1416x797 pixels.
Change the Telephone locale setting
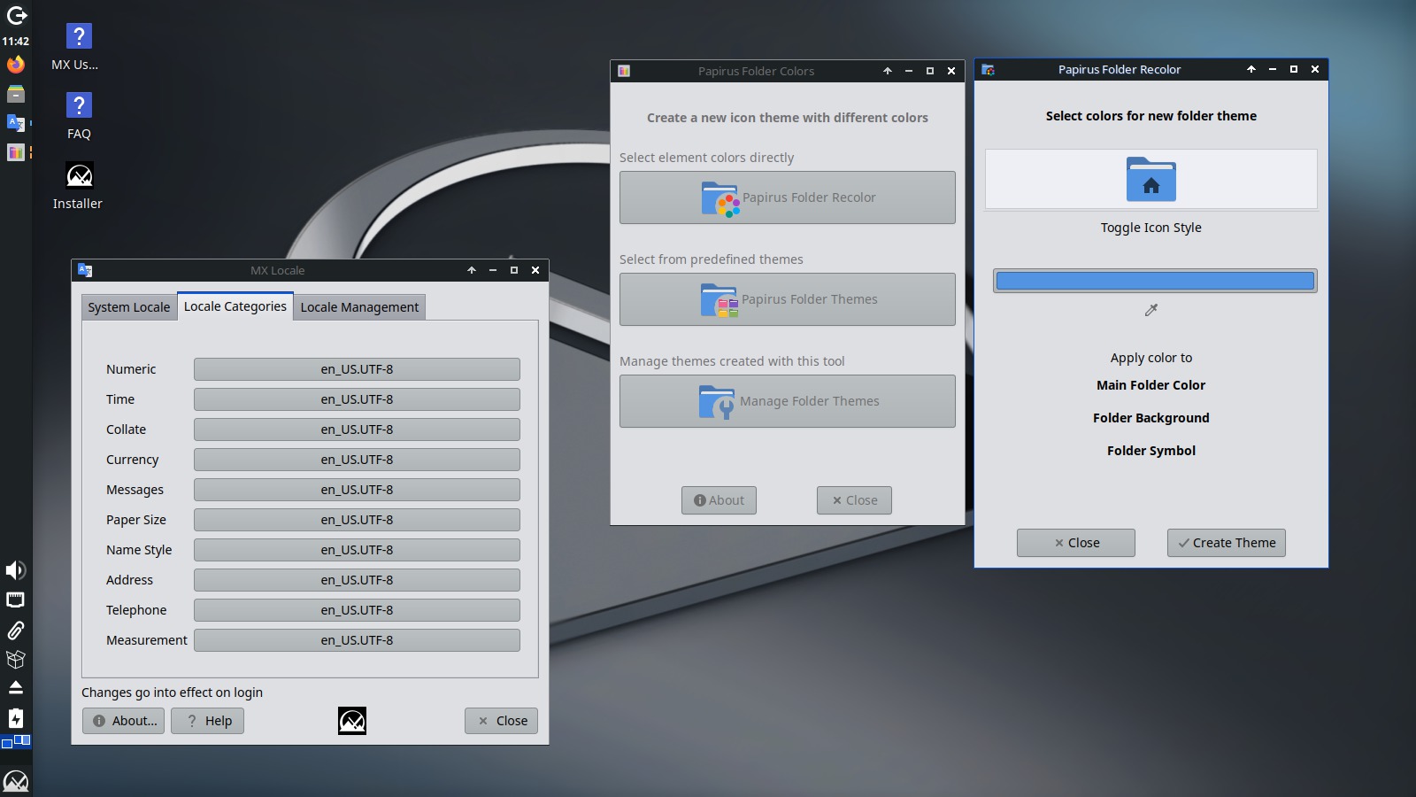tap(357, 610)
